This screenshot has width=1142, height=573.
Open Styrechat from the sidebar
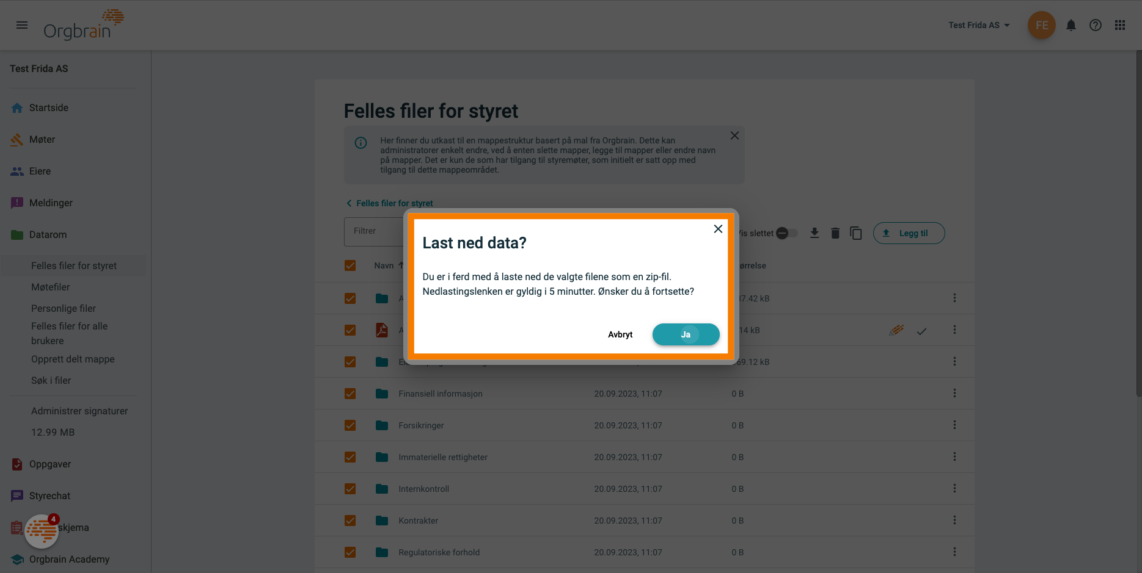[49, 496]
